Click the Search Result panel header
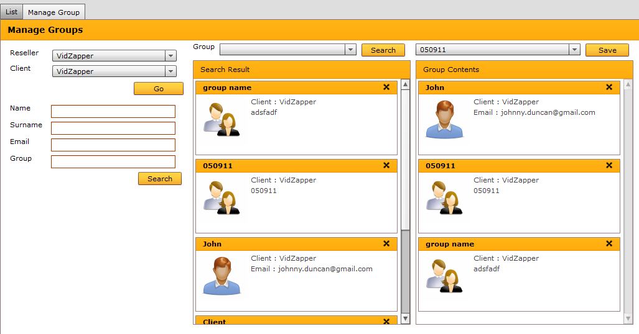Image resolution: width=639 pixels, height=334 pixels. pos(302,70)
